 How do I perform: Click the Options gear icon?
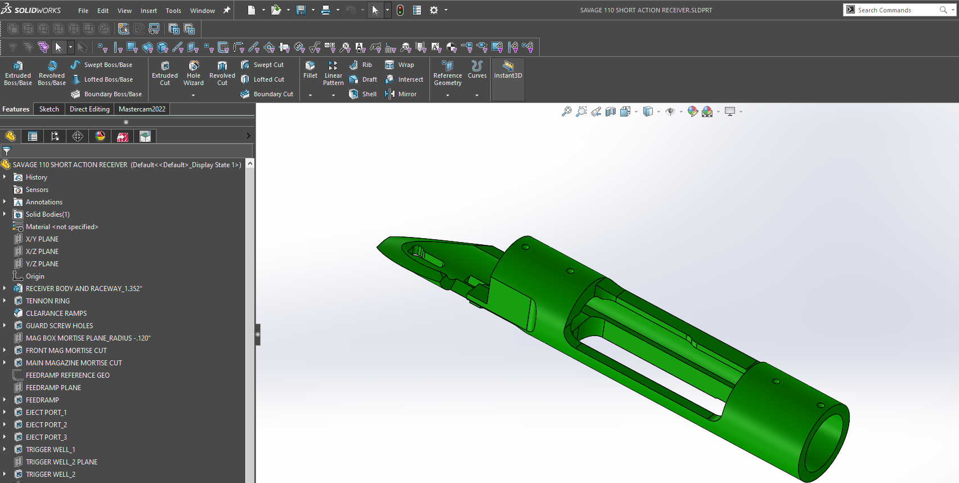pyautogui.click(x=434, y=10)
